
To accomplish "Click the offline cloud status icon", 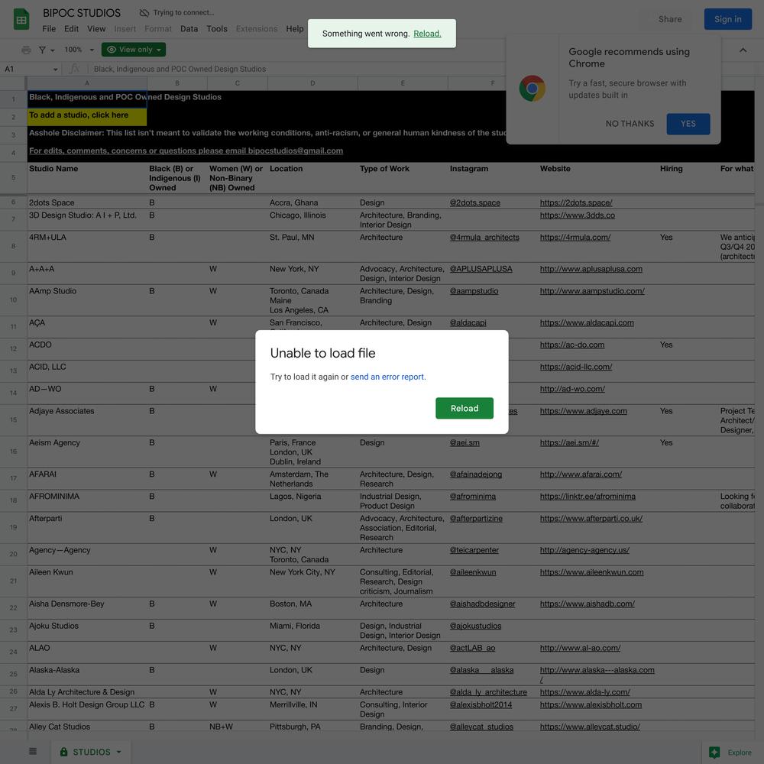I will click(144, 13).
